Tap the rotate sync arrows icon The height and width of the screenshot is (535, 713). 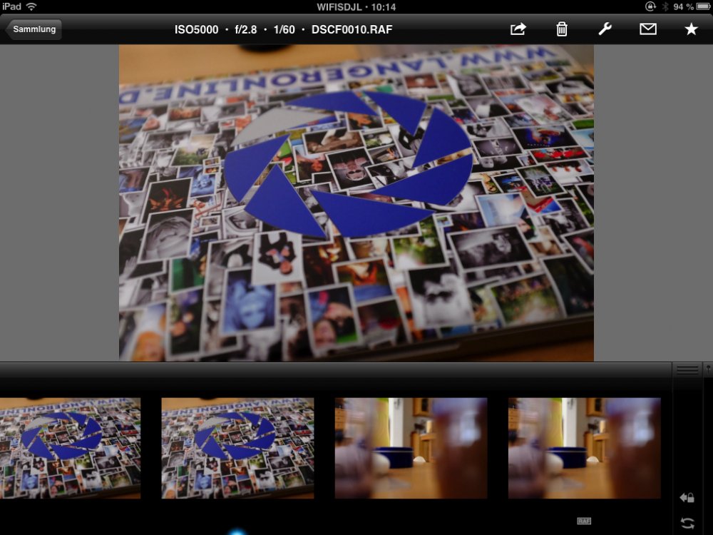[687, 523]
